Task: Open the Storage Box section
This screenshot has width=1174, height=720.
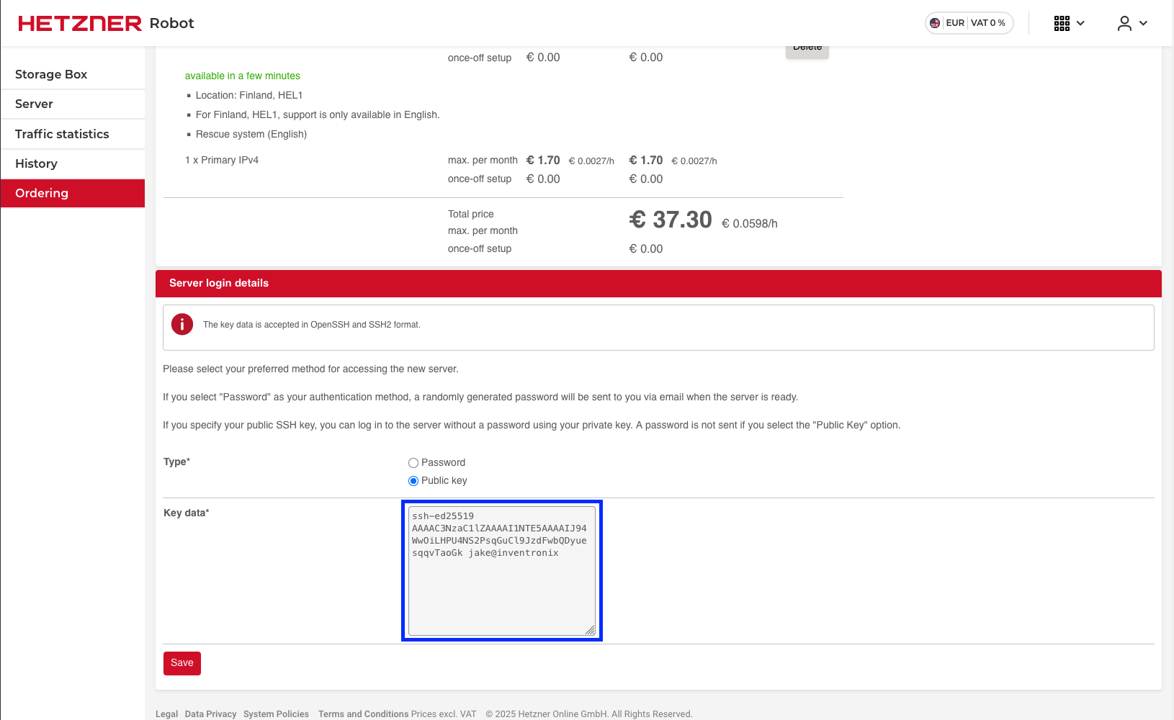Action: click(51, 74)
